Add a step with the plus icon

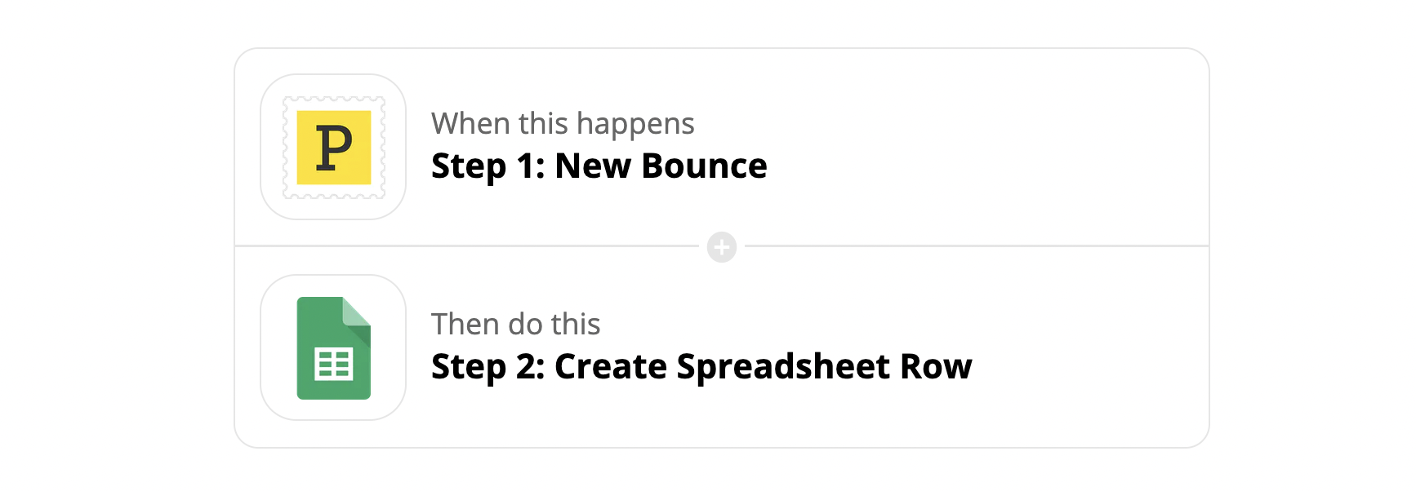coord(722,247)
